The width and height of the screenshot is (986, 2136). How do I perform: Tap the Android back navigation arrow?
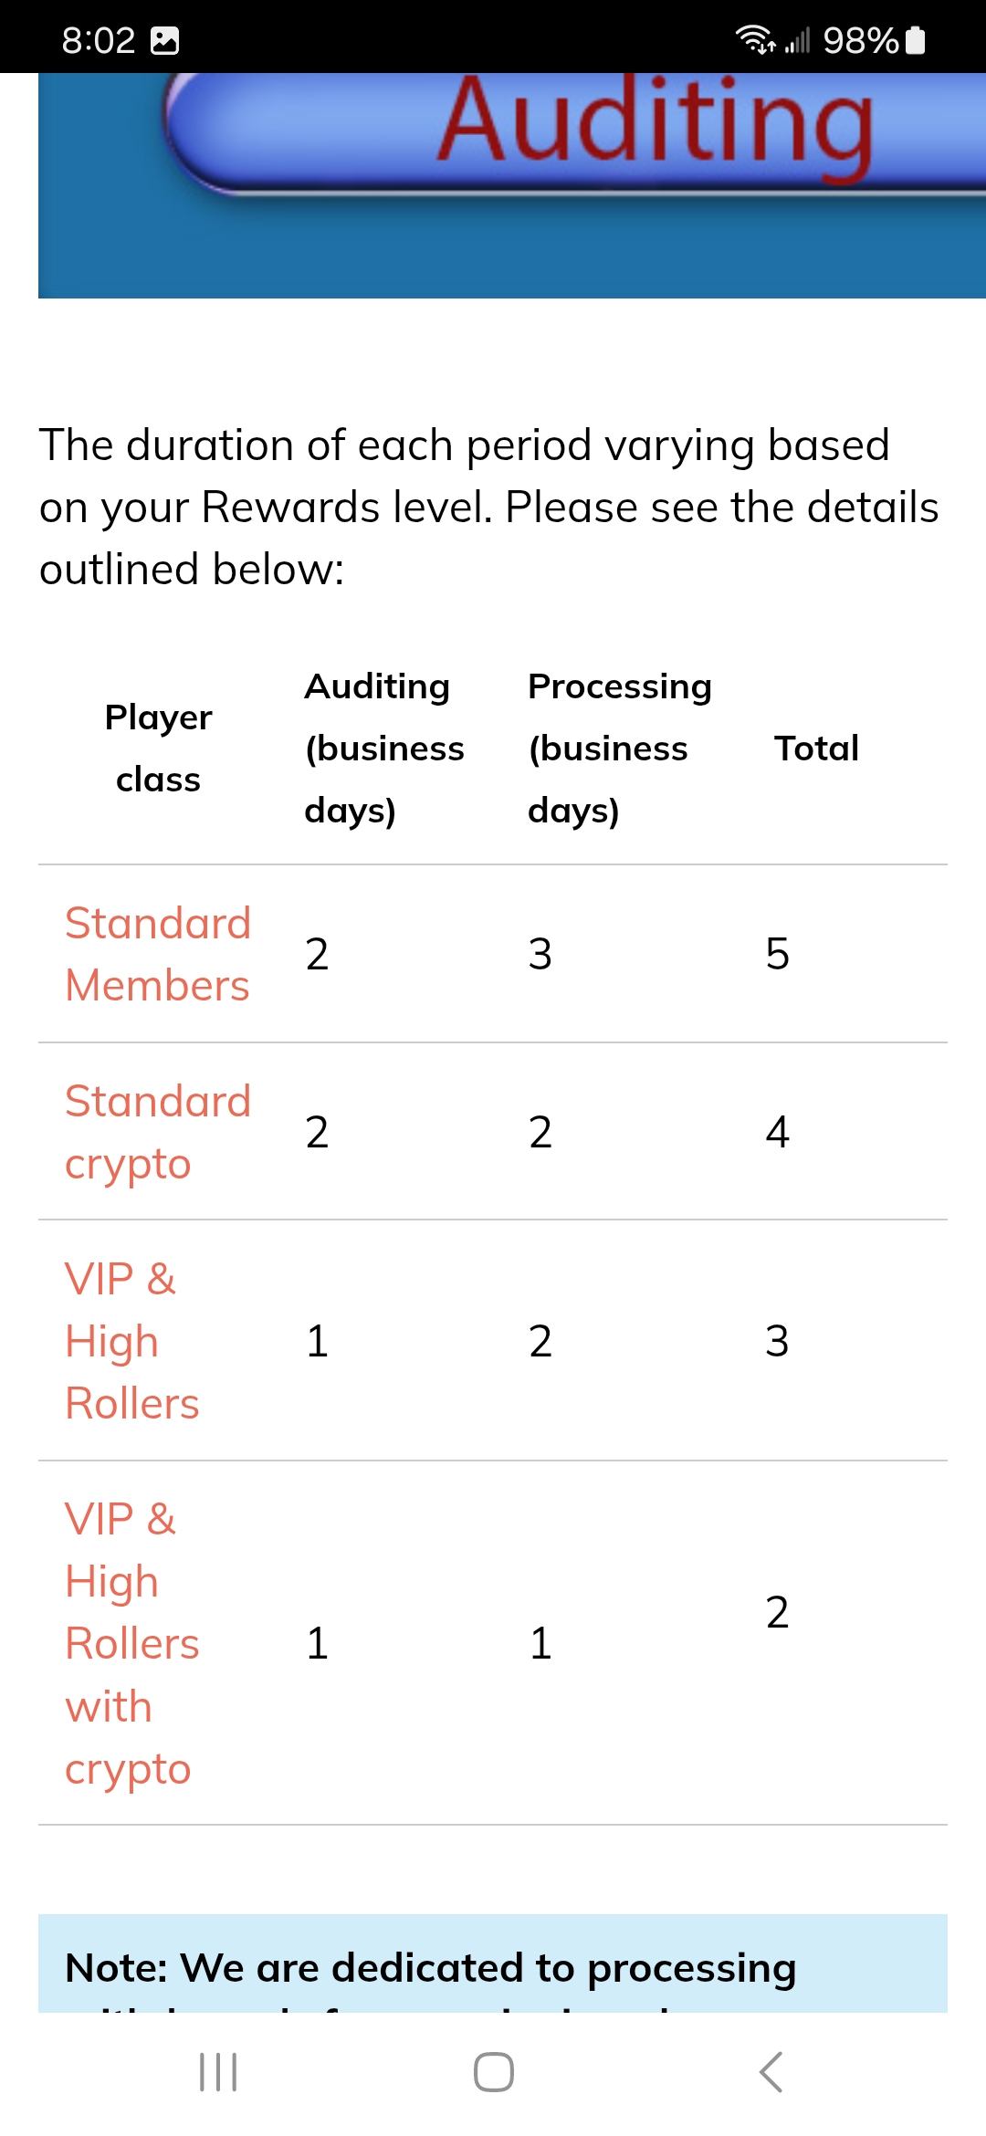[x=771, y=2072]
